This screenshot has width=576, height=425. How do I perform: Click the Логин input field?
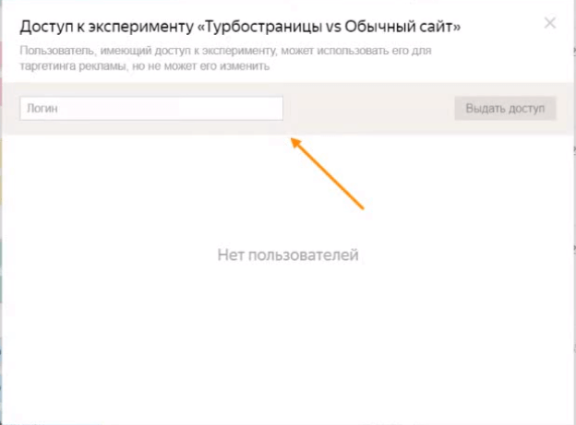151,109
